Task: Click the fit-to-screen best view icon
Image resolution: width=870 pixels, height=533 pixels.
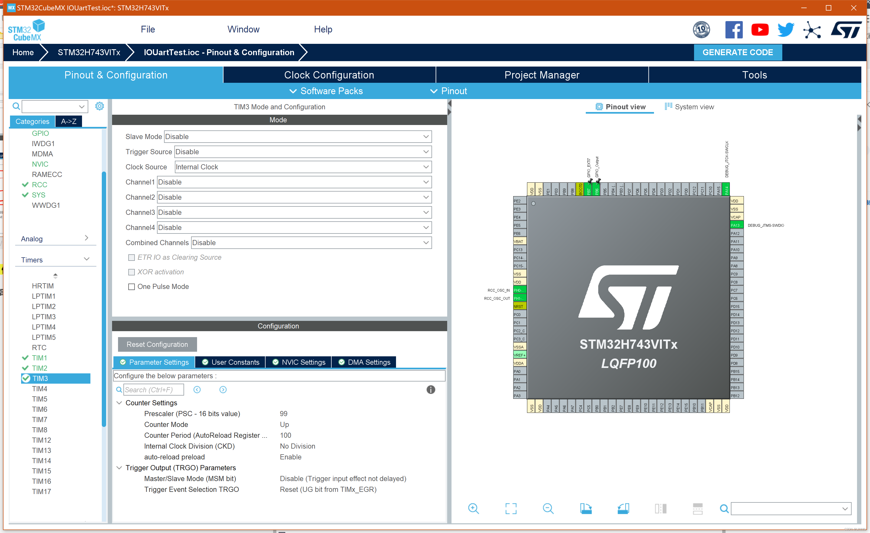Action: tap(511, 508)
